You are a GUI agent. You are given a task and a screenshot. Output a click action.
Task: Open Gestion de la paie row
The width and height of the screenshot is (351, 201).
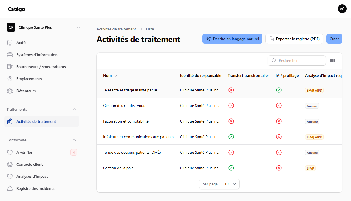(x=219, y=168)
